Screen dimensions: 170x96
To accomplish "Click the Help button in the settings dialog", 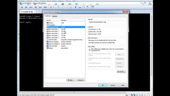I will click(x=123, y=85).
